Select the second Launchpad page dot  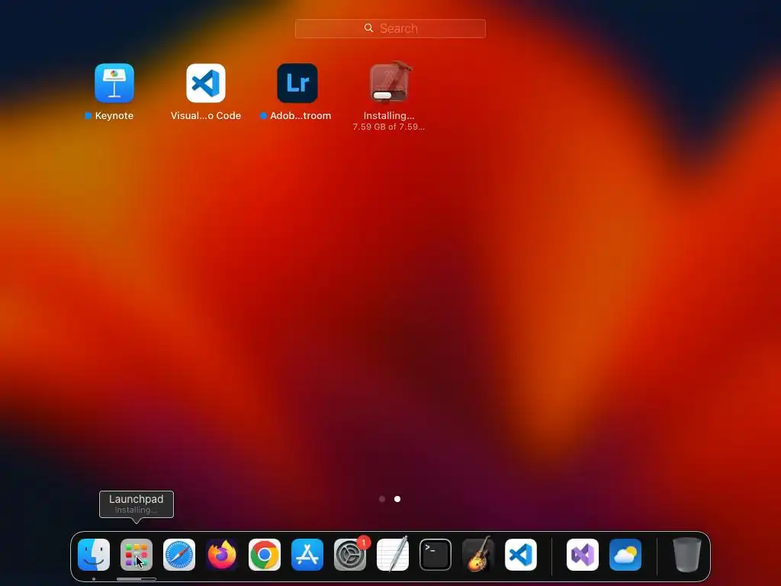[397, 499]
